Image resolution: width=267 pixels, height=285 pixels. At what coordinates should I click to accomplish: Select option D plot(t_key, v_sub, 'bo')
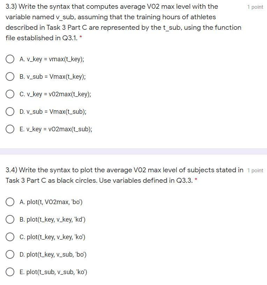tap(10, 255)
